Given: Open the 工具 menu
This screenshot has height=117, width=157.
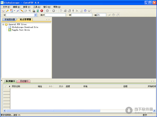Looking at the screenshot, I should 37,7.
